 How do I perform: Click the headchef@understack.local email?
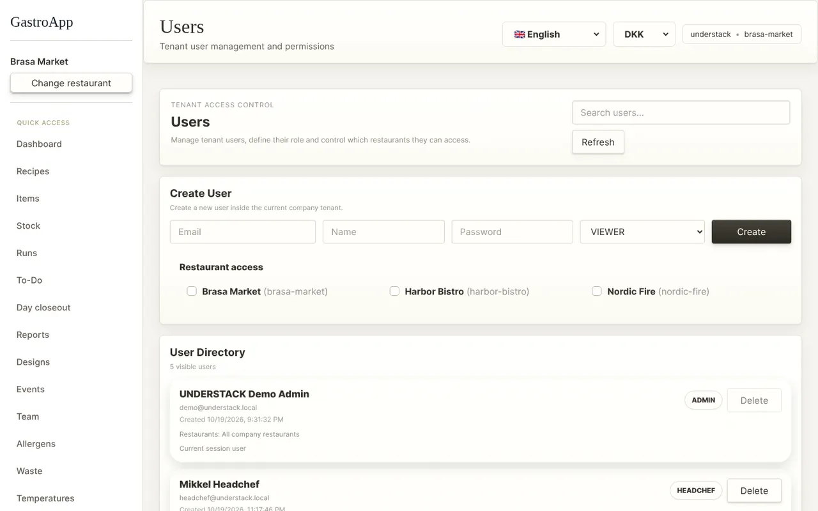tap(224, 498)
